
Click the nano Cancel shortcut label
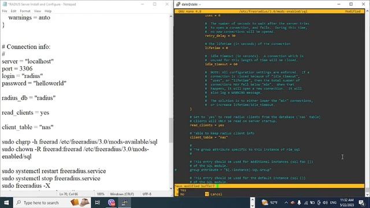(216, 194)
